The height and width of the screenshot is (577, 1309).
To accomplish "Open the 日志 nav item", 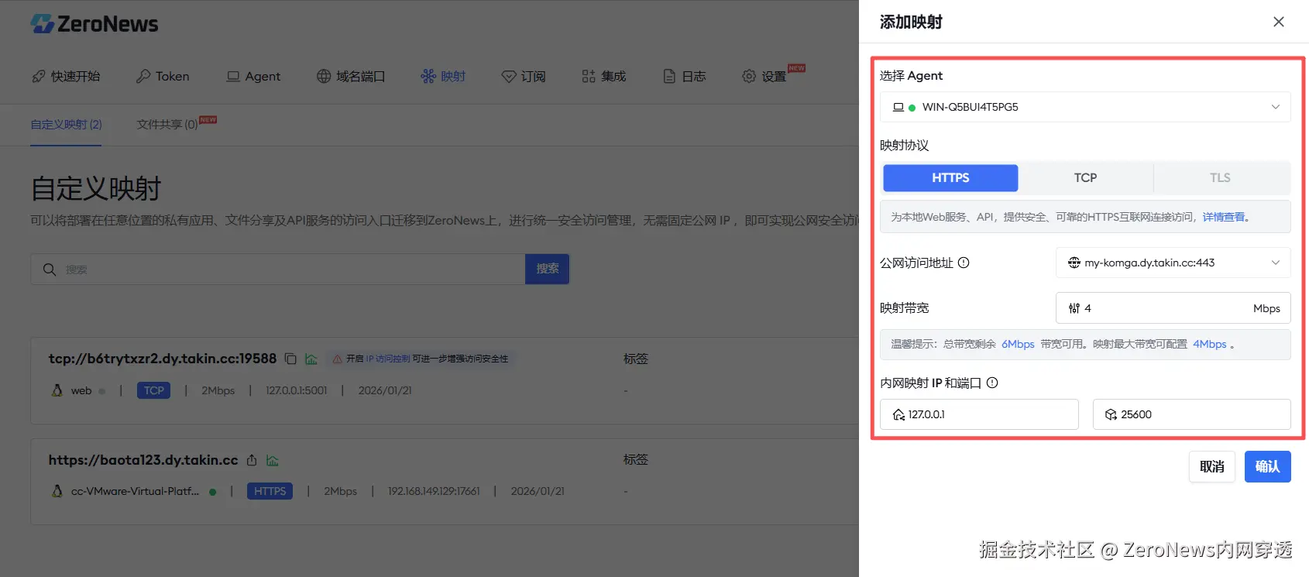I will tap(685, 76).
